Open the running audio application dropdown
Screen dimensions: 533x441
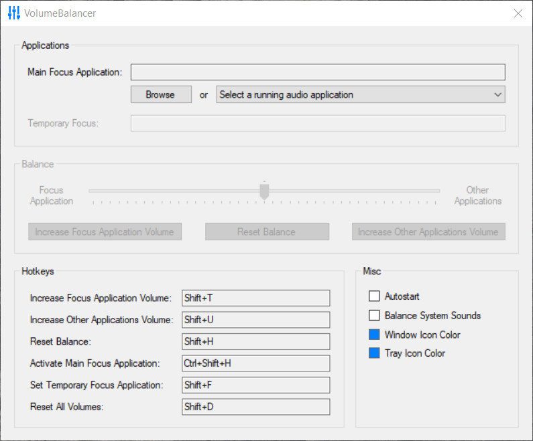click(x=361, y=94)
